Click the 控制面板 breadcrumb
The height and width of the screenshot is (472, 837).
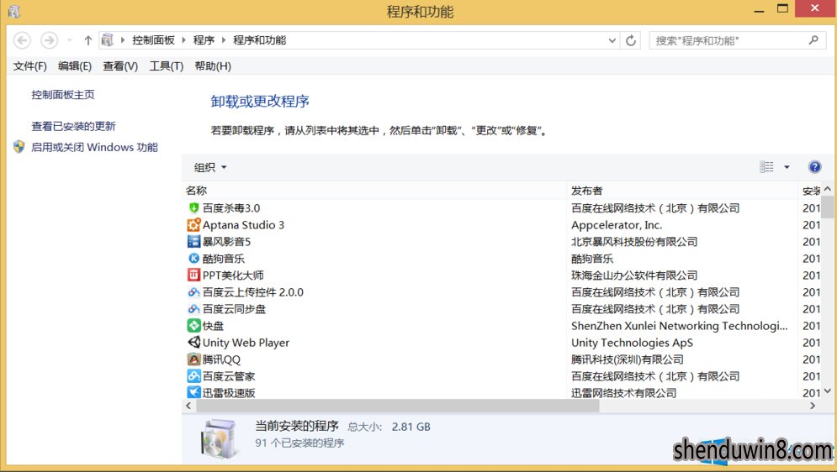[154, 40]
